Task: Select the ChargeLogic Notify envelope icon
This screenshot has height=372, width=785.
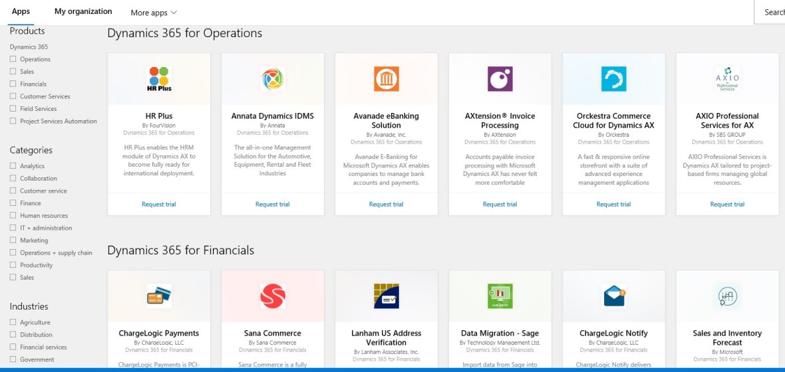Action: pos(613,296)
